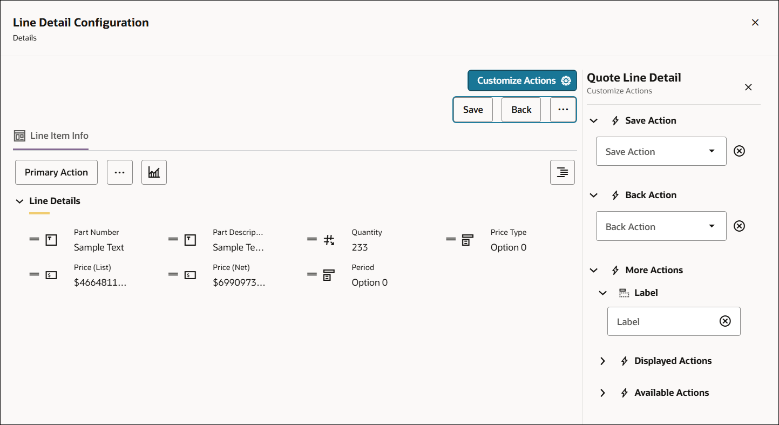
Task: Open the ellipsis menu next to the Back button
Action: click(x=563, y=109)
